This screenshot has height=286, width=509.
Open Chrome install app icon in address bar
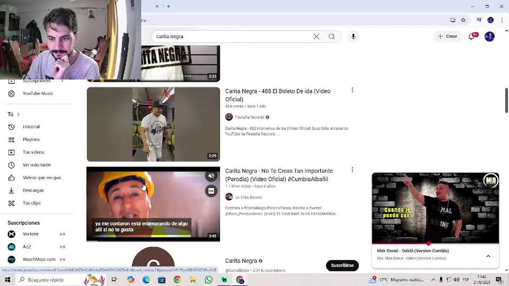click(453, 20)
